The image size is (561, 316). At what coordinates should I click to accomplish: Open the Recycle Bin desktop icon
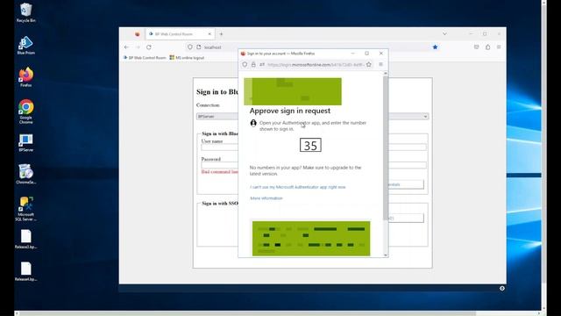tap(25, 12)
